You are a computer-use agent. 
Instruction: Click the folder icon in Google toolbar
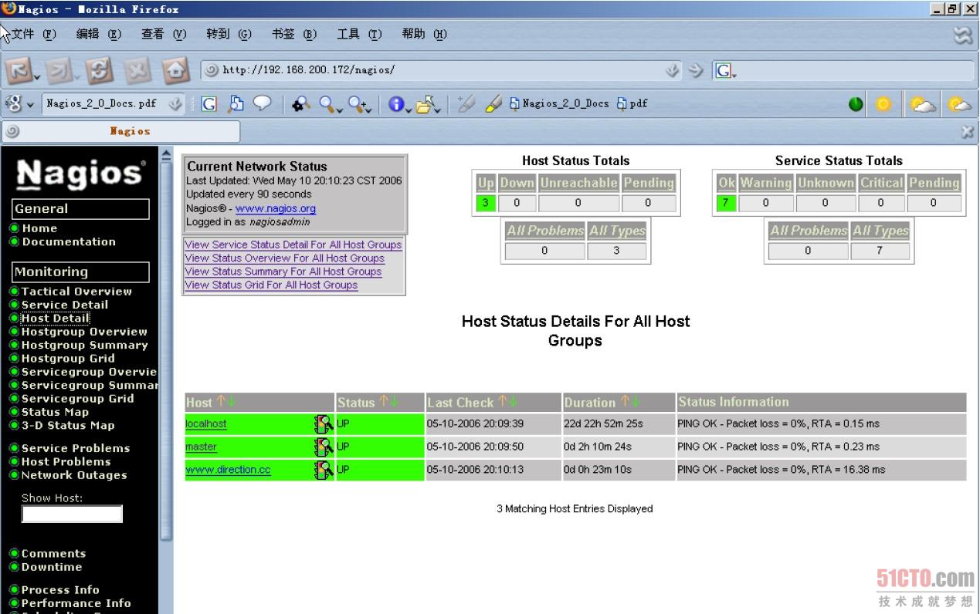pyautogui.click(x=426, y=103)
